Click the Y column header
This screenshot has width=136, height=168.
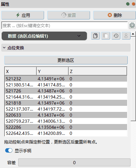click(52, 71)
